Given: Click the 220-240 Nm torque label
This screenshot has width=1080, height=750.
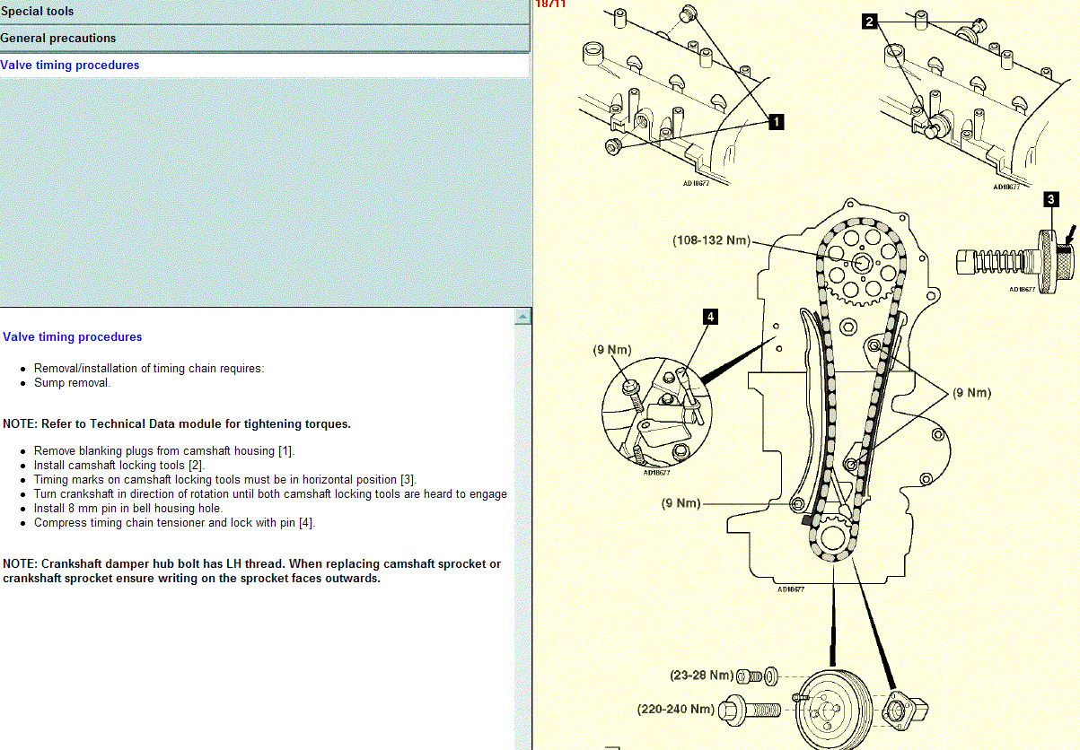Looking at the screenshot, I should pyautogui.click(x=676, y=709).
